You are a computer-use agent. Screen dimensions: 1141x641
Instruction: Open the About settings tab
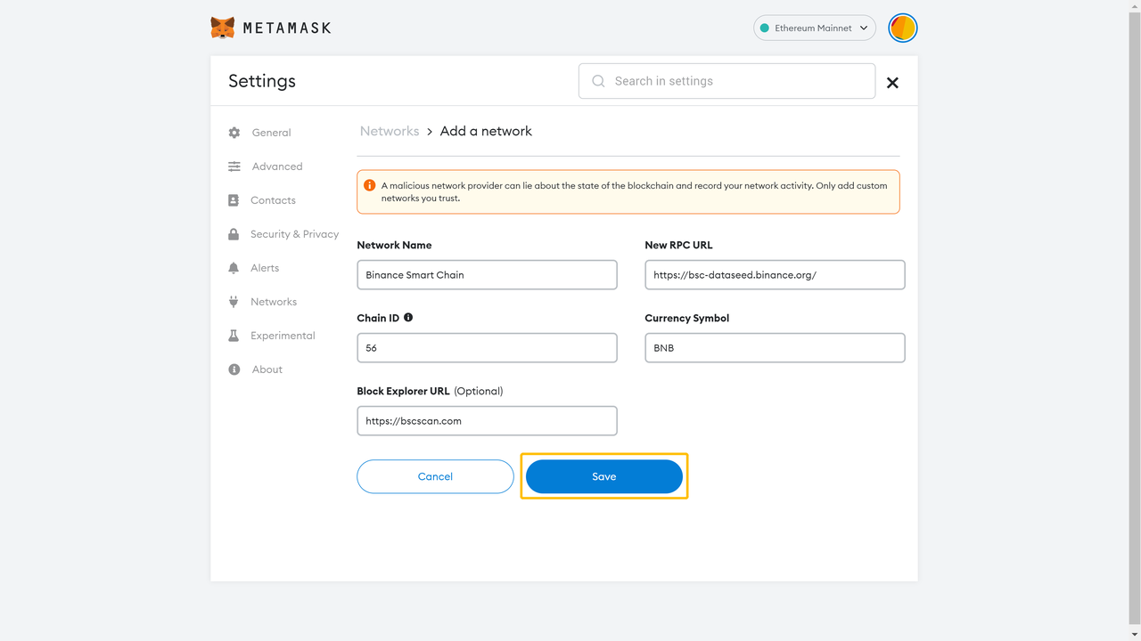coord(267,369)
